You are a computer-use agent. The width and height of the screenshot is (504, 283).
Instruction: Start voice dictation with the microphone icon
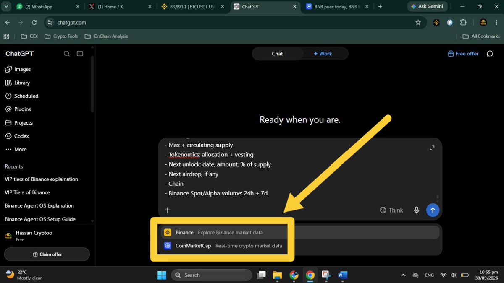(417, 210)
